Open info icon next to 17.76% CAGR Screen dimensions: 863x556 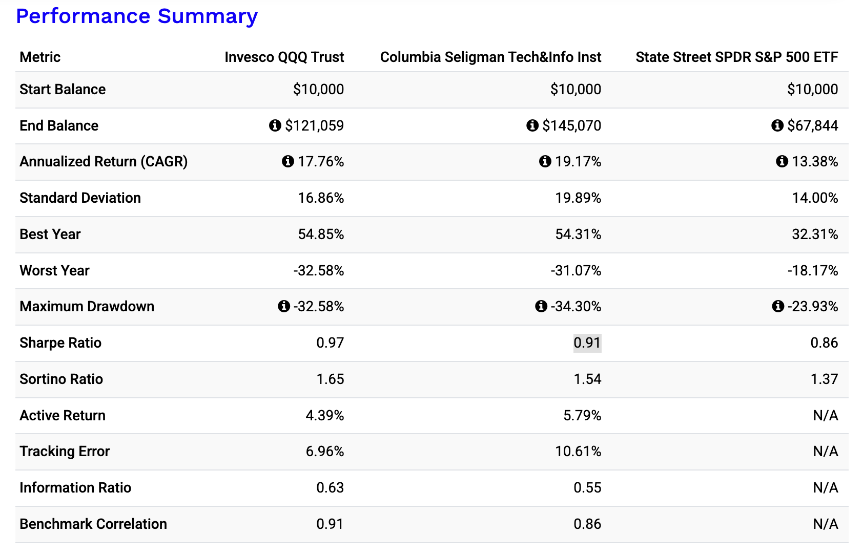click(x=288, y=162)
